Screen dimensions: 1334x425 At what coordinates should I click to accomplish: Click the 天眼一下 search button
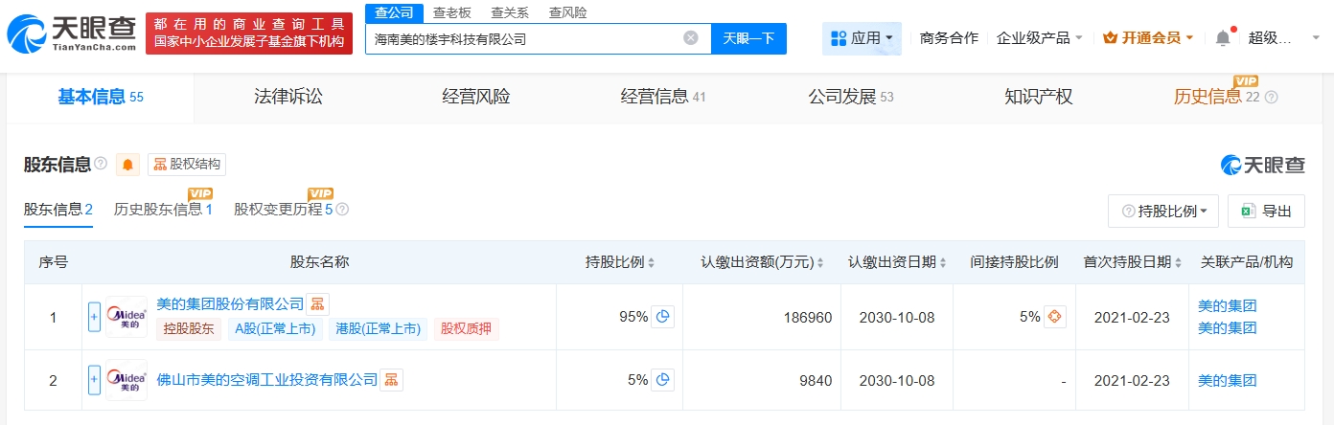coord(748,38)
